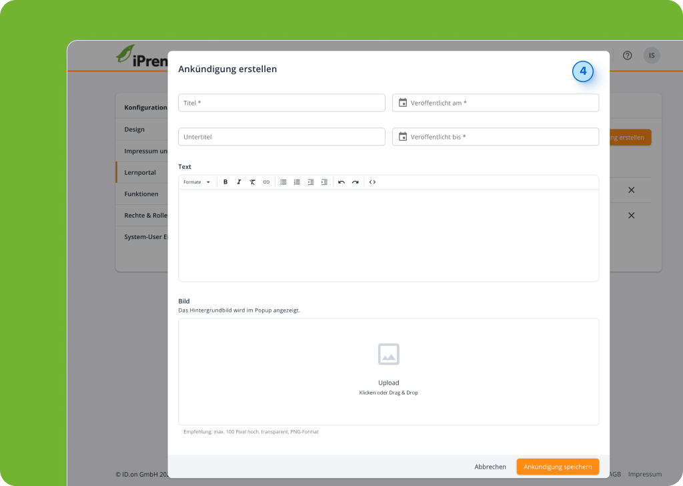Image resolution: width=683 pixels, height=486 pixels.
Task: Open the Formate dropdown
Action: point(197,182)
